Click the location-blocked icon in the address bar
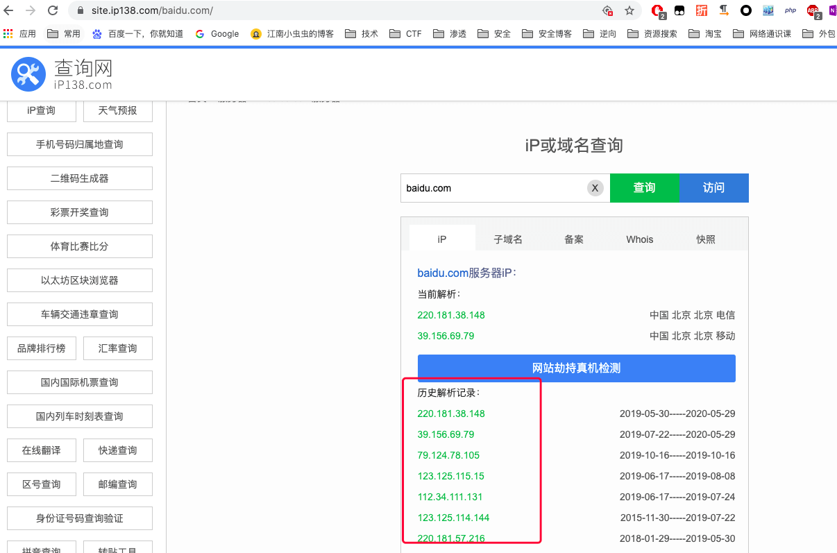 pyautogui.click(x=608, y=10)
